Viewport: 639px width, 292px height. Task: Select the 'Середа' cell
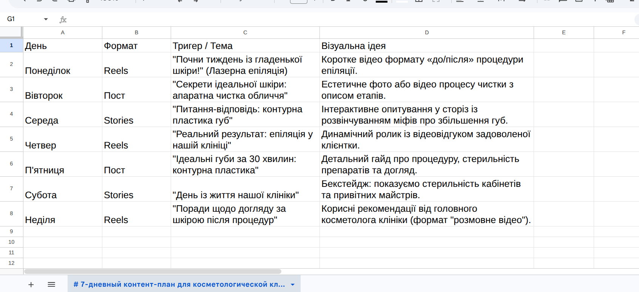63,115
